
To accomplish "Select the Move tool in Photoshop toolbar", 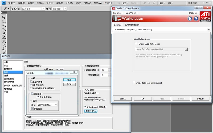I will coord(4,18).
